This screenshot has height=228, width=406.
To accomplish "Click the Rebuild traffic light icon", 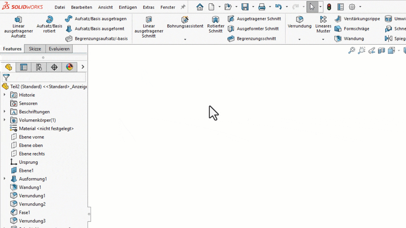I will point(329,7).
